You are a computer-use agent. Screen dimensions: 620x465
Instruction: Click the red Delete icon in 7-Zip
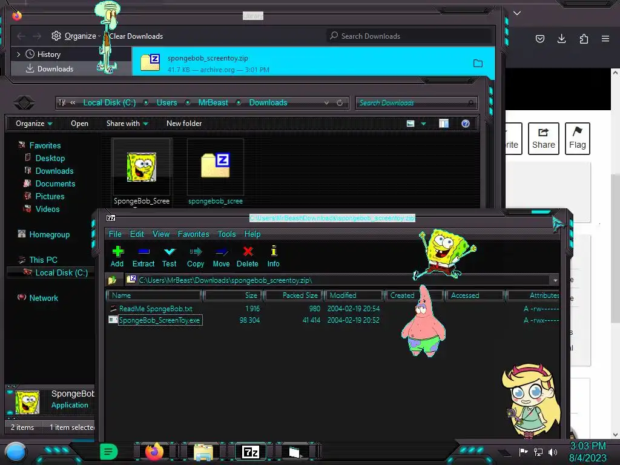[x=248, y=257]
